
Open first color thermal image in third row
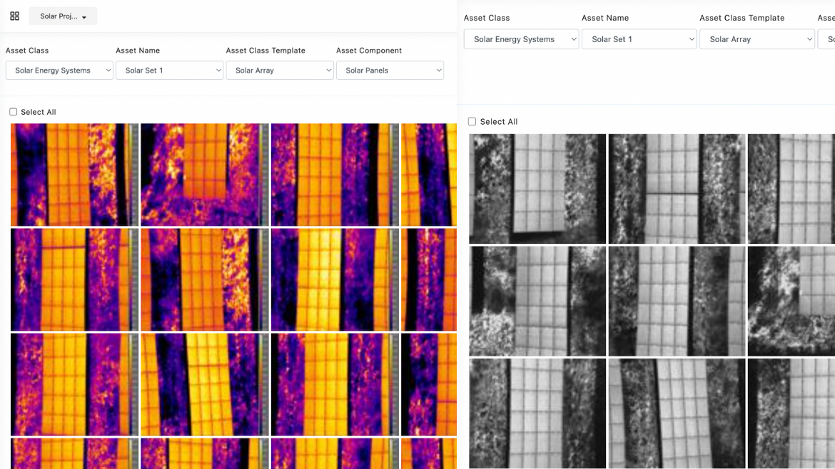pyautogui.click(x=74, y=384)
